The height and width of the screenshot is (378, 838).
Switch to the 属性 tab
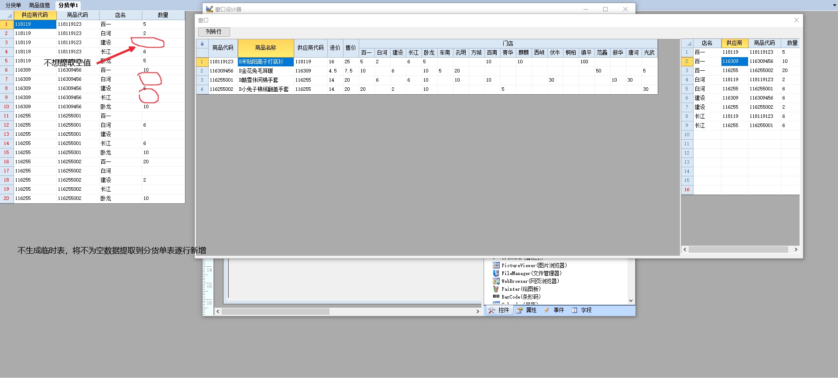pyautogui.click(x=526, y=310)
